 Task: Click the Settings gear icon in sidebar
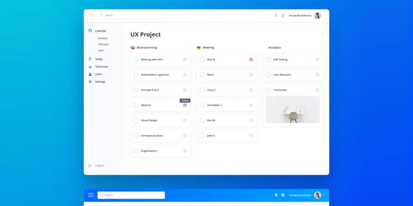point(90,82)
